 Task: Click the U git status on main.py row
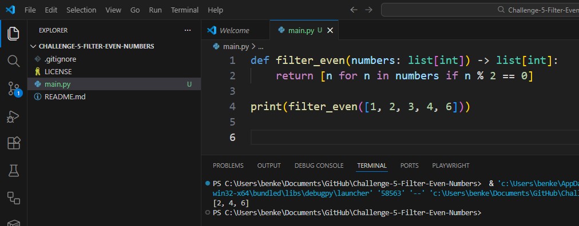pos(189,84)
